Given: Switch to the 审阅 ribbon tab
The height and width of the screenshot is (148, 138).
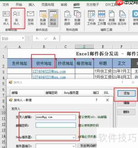Looking at the screenshot, I should tap(64, 5).
